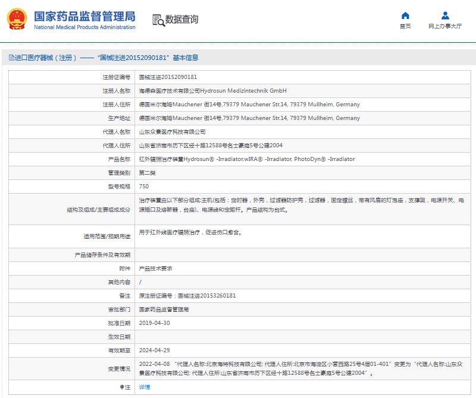Click the 数据查询 search document icon
The width and height of the screenshot is (476, 398).
(158, 20)
